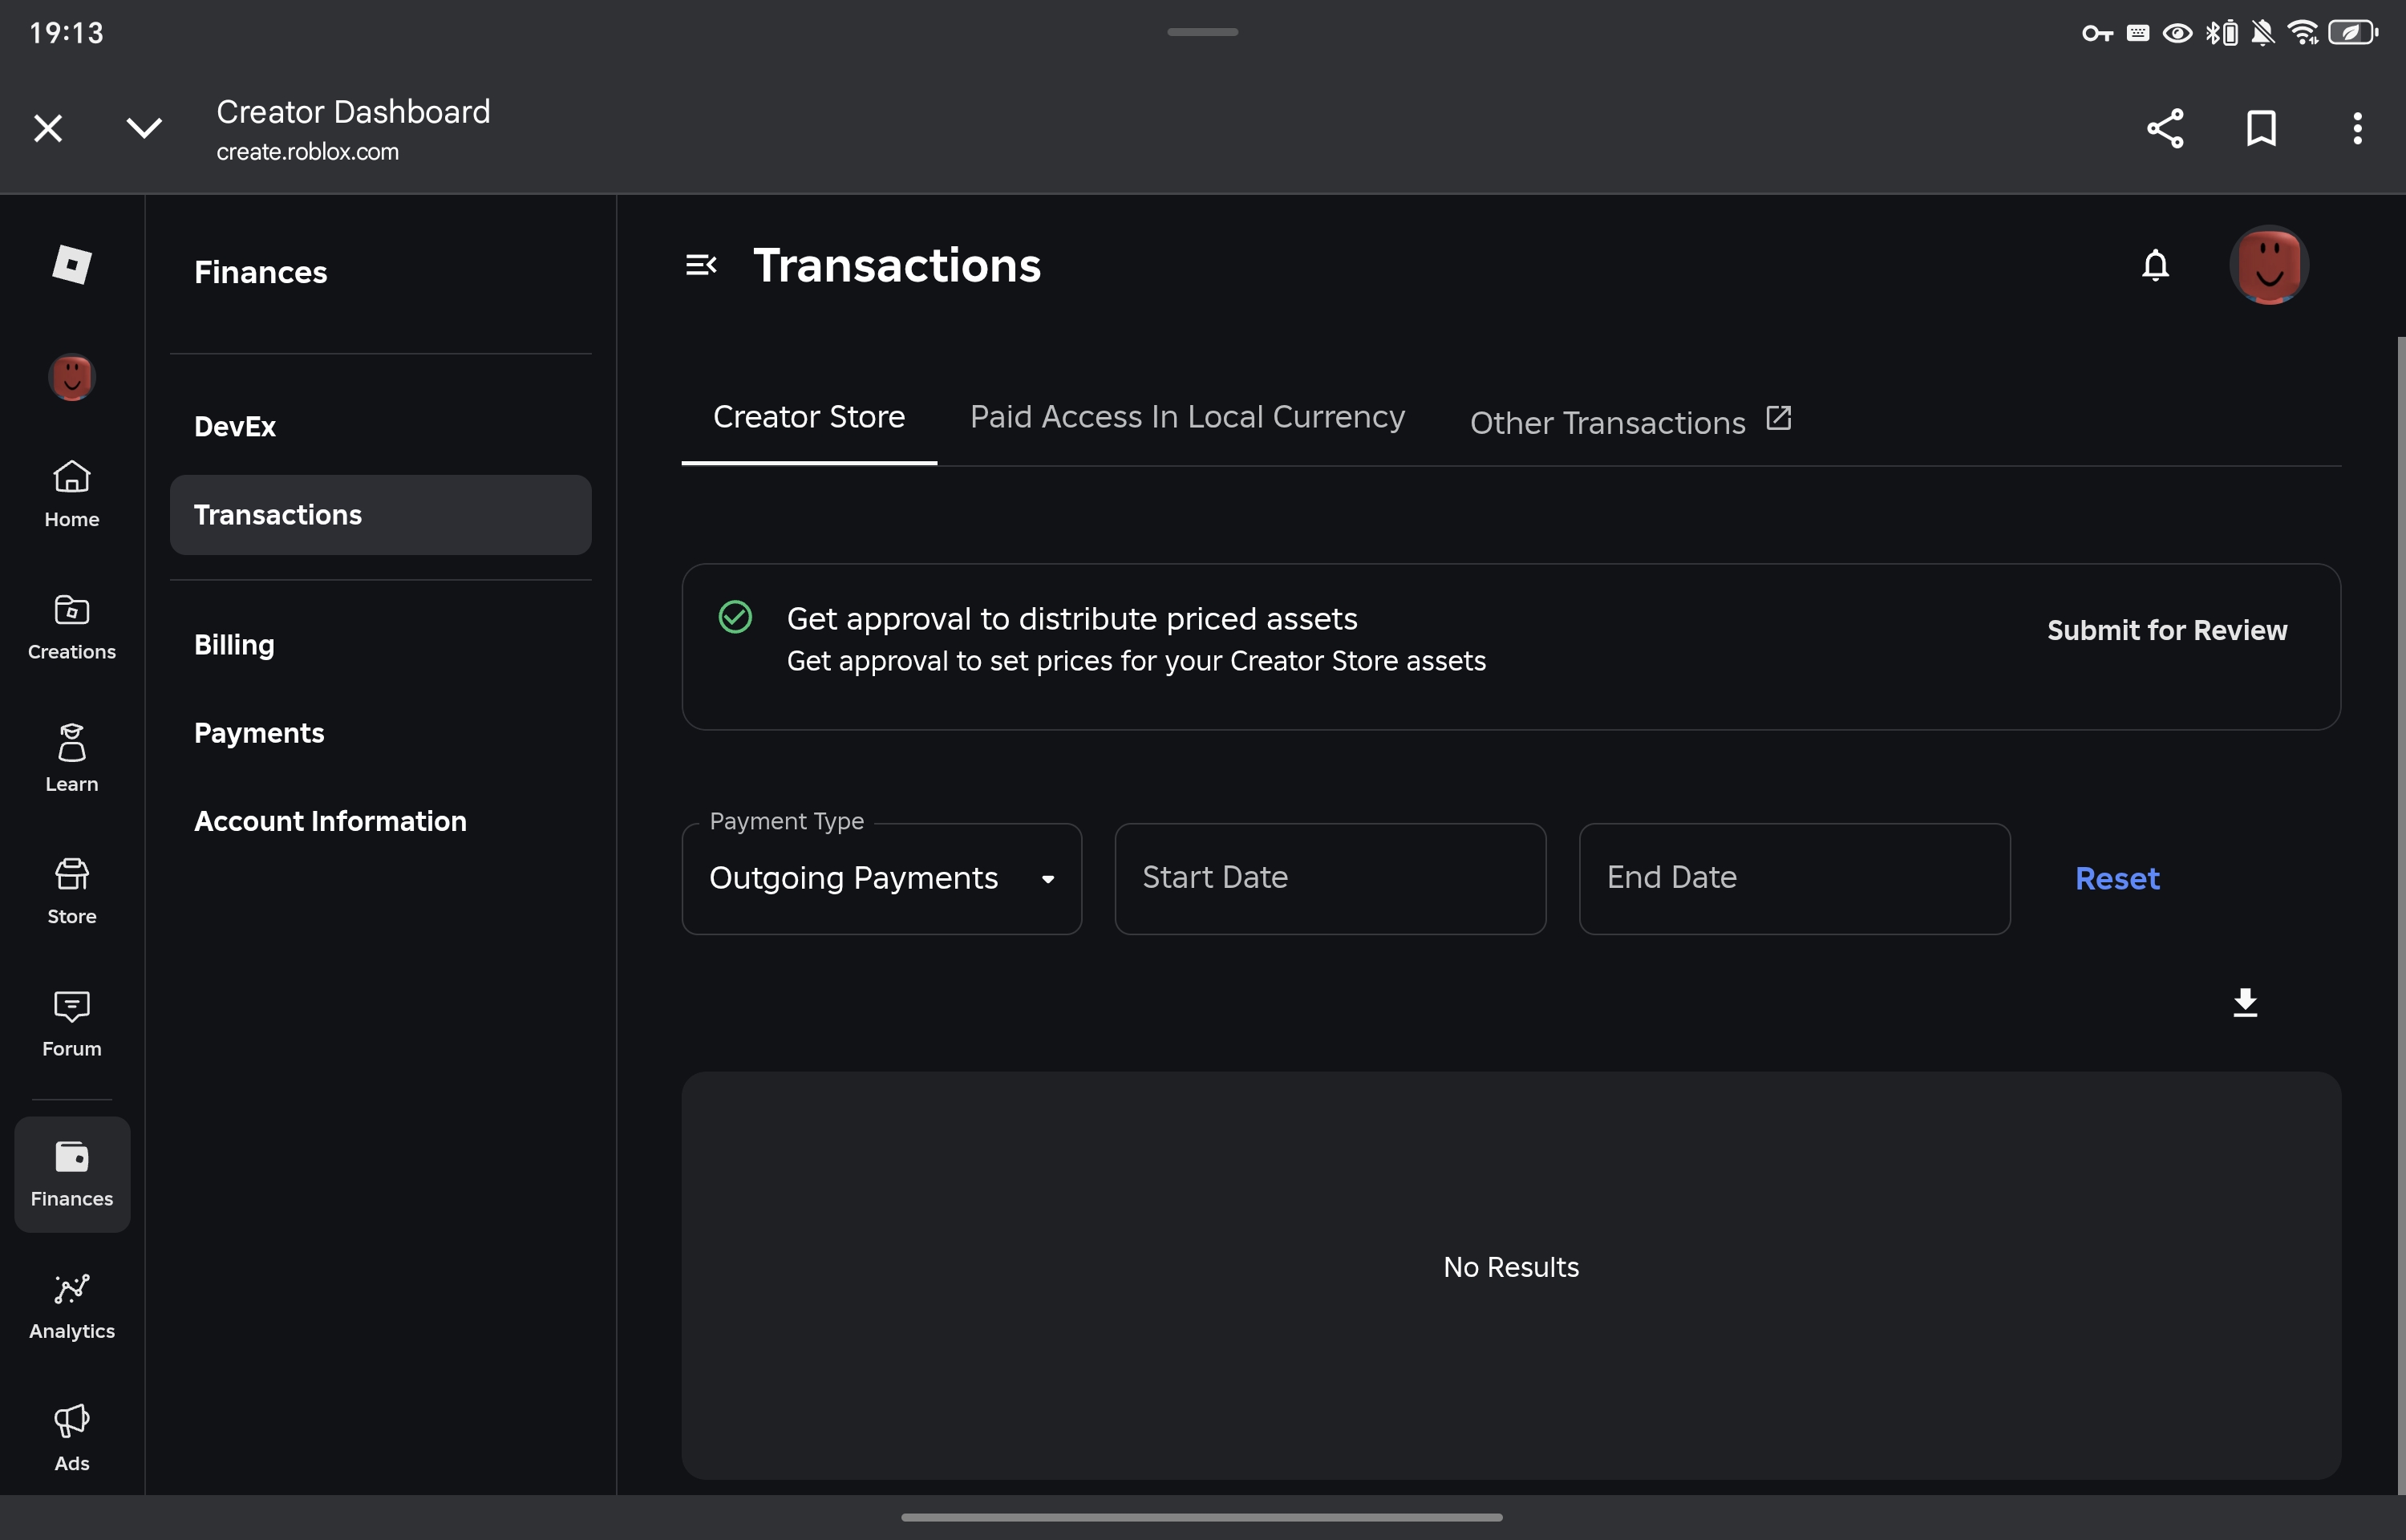Click the create.roblox.com URL text

pyautogui.click(x=308, y=152)
